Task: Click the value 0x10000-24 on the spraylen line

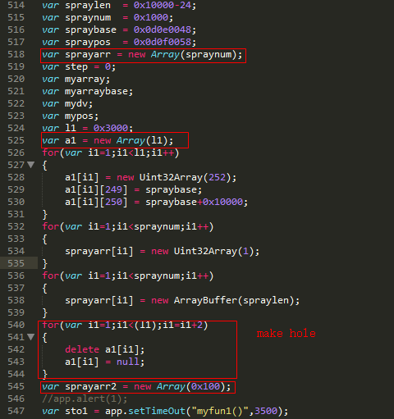Action: tap(163, 5)
